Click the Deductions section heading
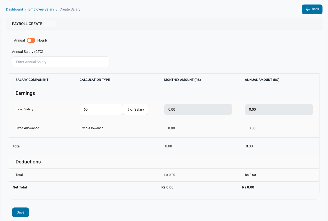Image resolution: width=328 pixels, height=221 pixels. click(28, 162)
